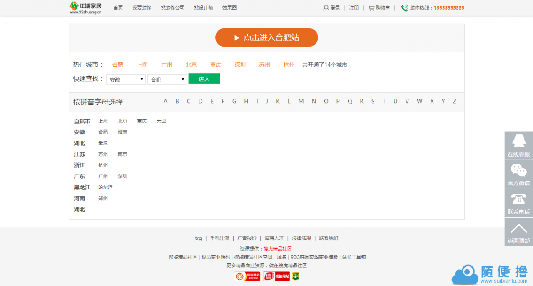Image resolution: width=533 pixels, height=286 pixels.
Task: Click footer link 法律法规
Action: 301,239
